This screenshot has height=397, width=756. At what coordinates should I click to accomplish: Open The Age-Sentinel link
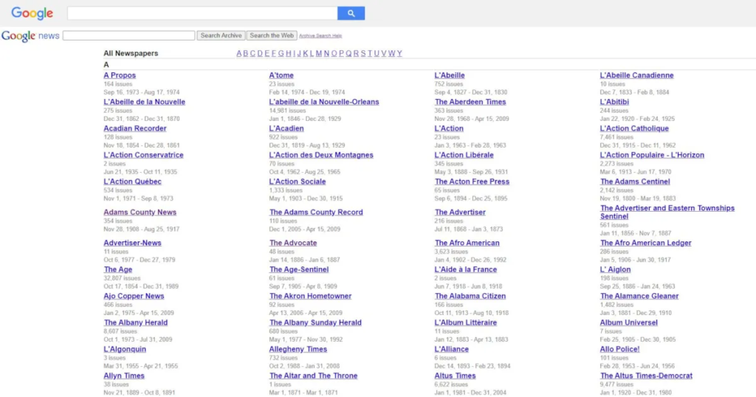coord(299,269)
